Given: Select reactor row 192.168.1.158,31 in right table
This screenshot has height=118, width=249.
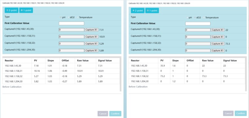Looking at the screenshot, I should (187, 71).
